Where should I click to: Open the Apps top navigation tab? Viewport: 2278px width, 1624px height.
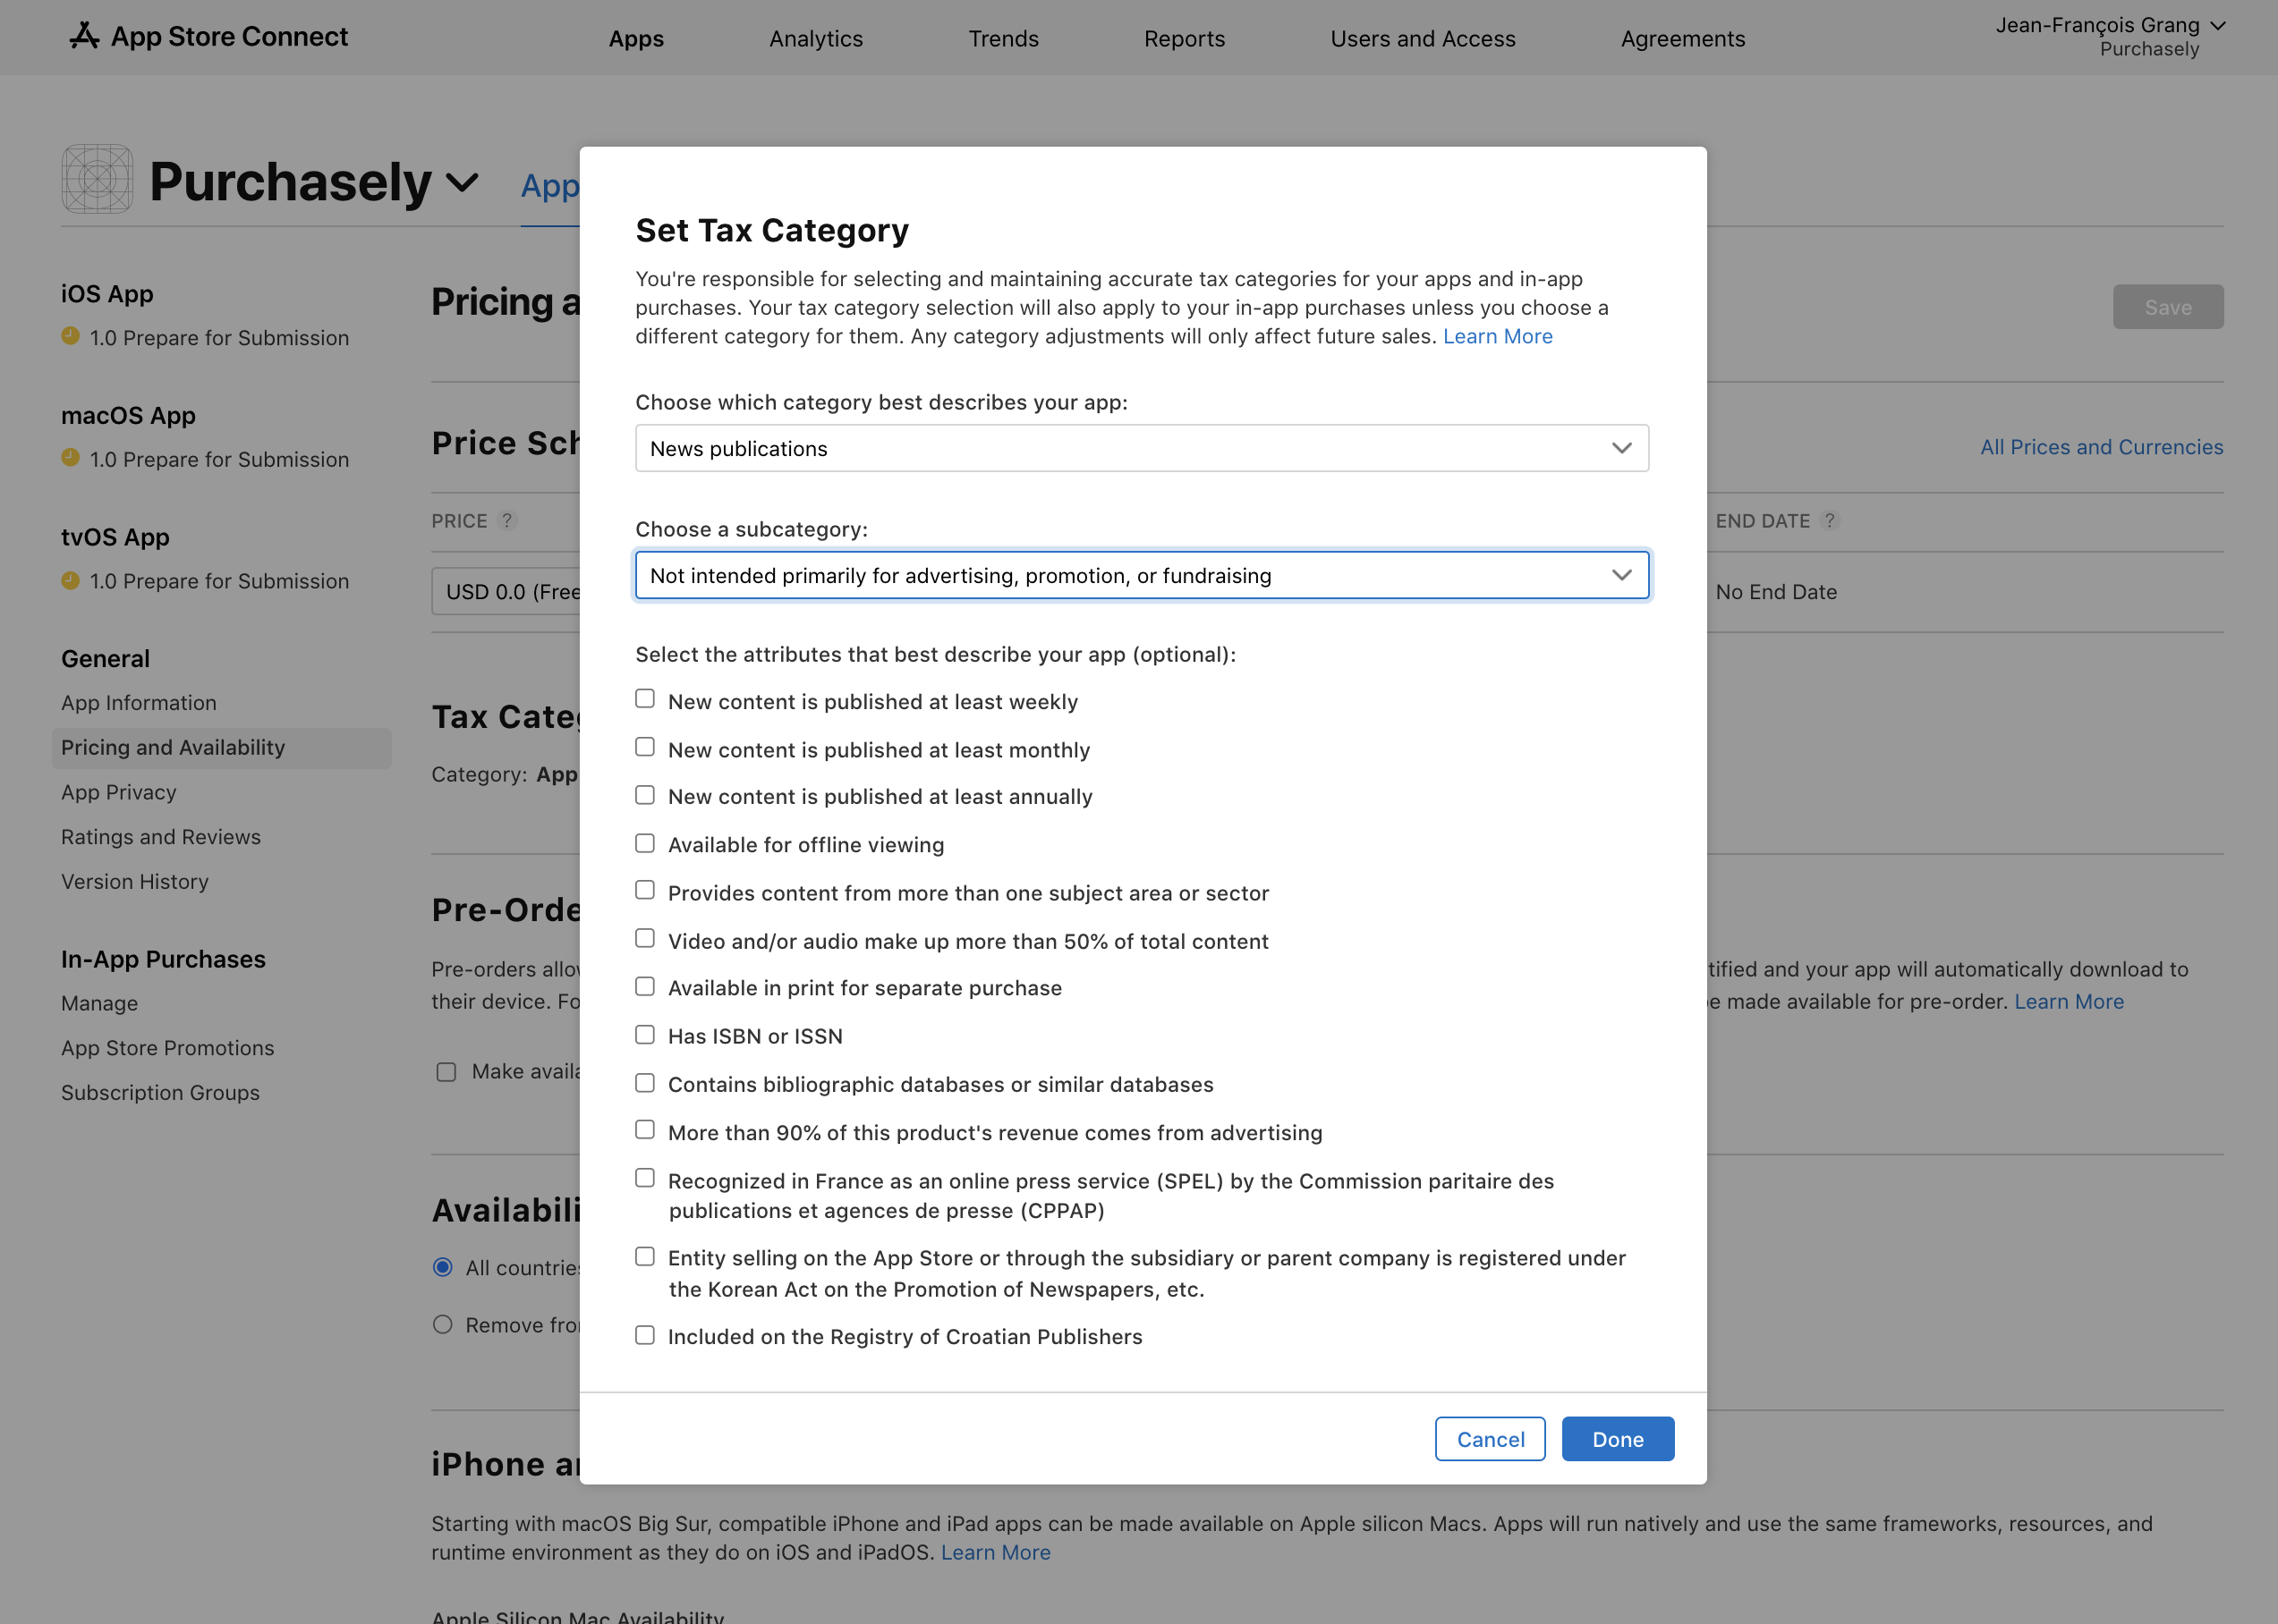(636, 38)
